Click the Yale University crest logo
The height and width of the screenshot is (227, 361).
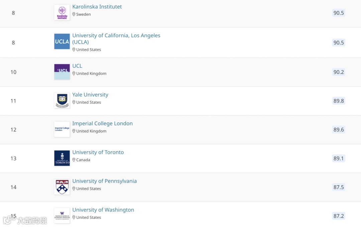pyautogui.click(x=62, y=100)
